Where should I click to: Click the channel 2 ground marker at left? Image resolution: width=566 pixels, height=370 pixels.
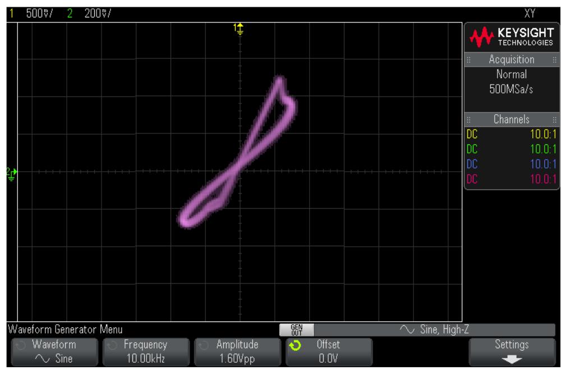(12, 174)
